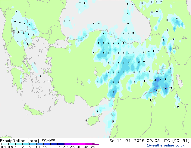
Task: Click the above-50 arrow tip of legend
Action: pyautogui.click(x=95, y=144)
